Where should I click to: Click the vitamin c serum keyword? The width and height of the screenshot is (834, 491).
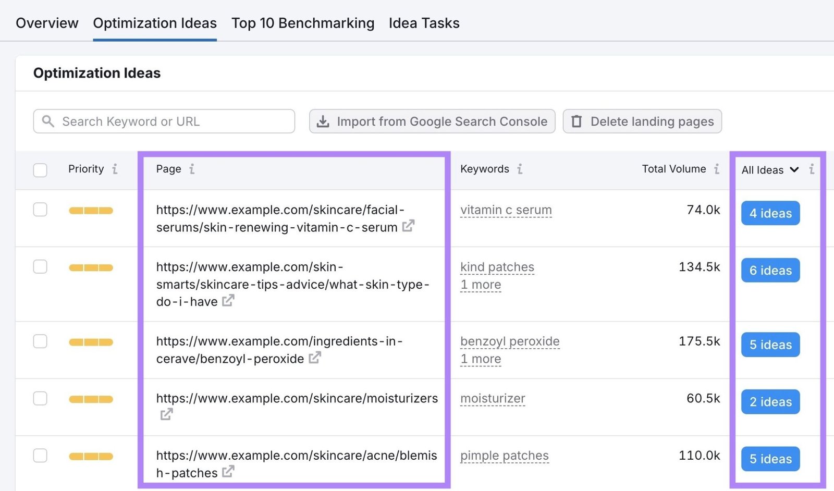pos(506,210)
